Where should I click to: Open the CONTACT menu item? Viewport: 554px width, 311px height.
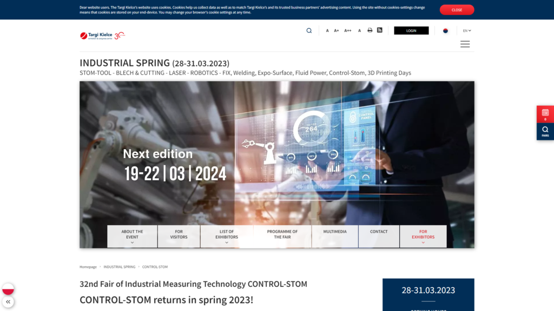point(379,236)
